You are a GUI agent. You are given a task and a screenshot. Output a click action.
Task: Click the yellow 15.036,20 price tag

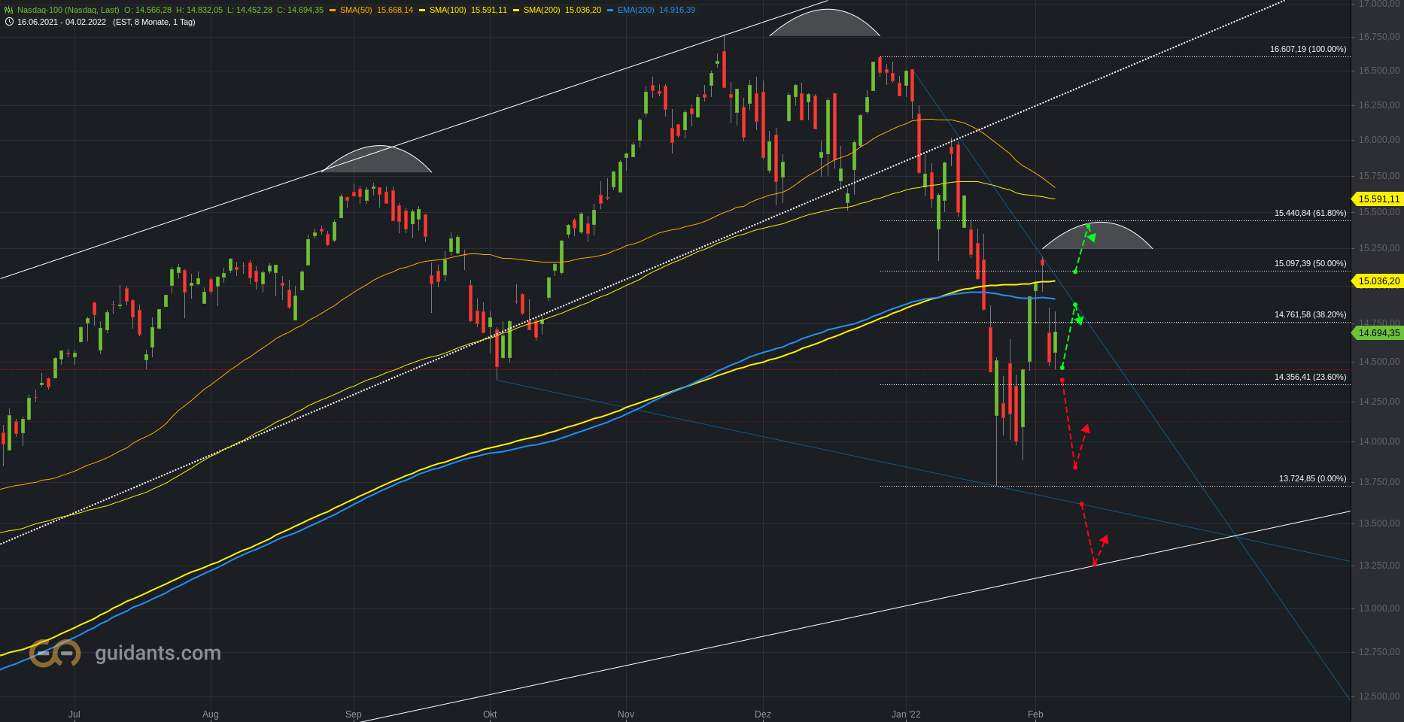(x=1378, y=281)
